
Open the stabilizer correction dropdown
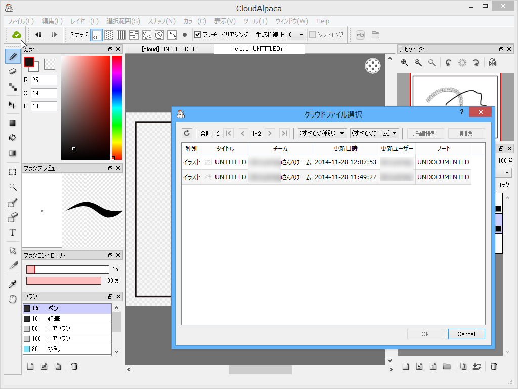coord(296,35)
